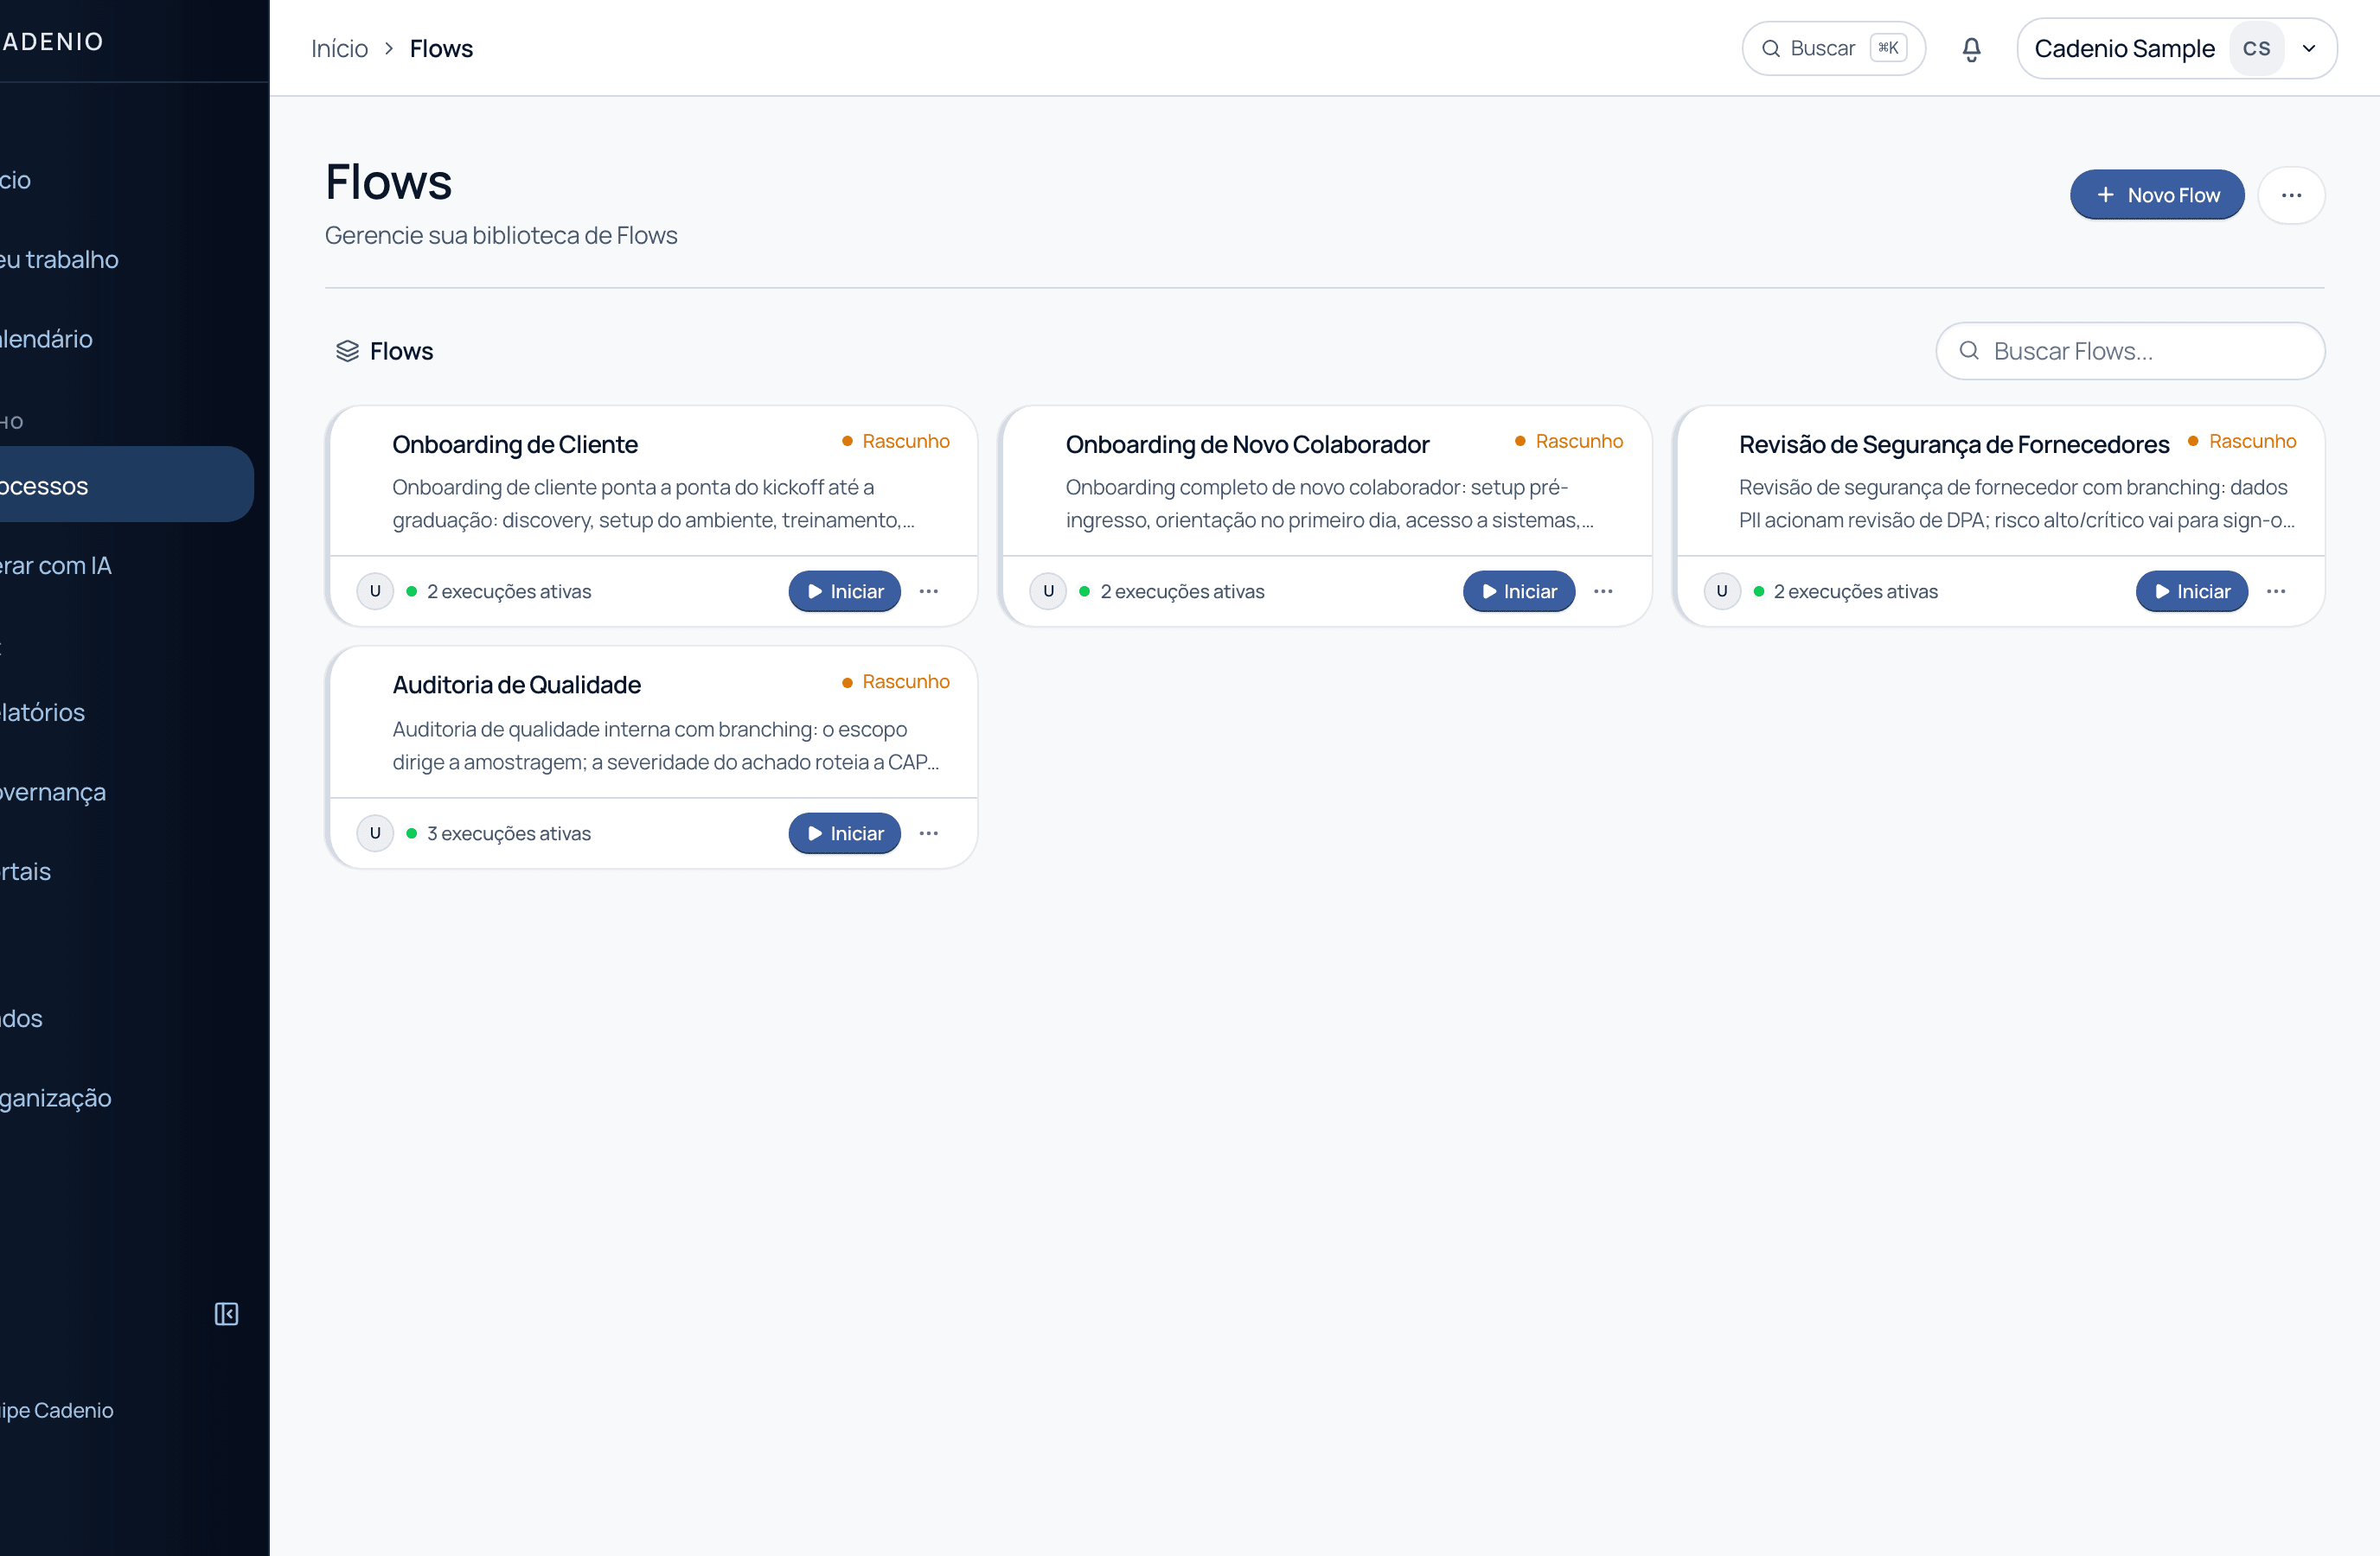Go to Início in the breadcrumb
2380x1556 pixels.
(x=339, y=49)
